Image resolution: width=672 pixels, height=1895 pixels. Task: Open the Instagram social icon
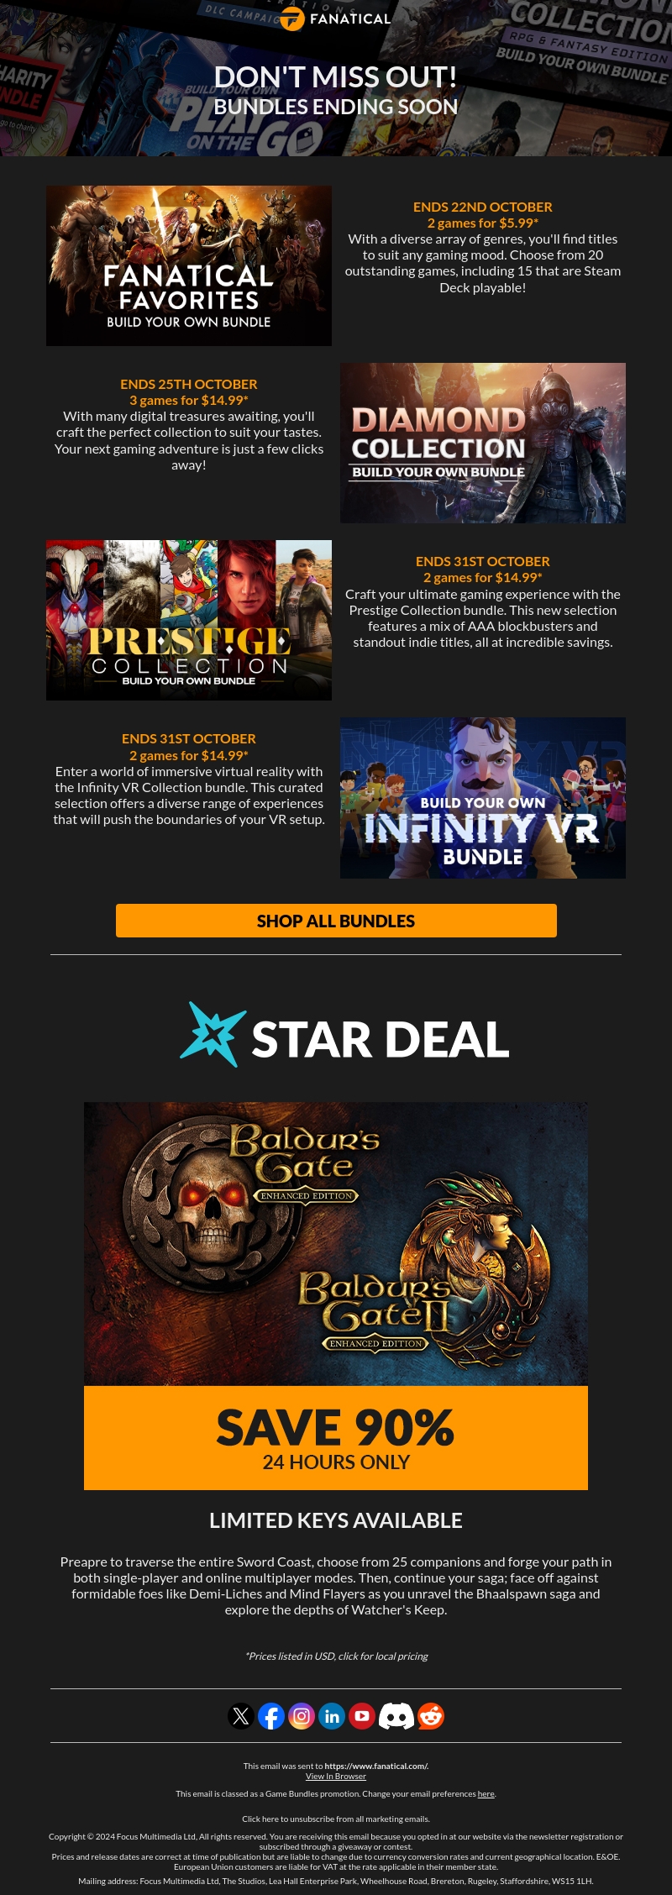click(x=302, y=1715)
